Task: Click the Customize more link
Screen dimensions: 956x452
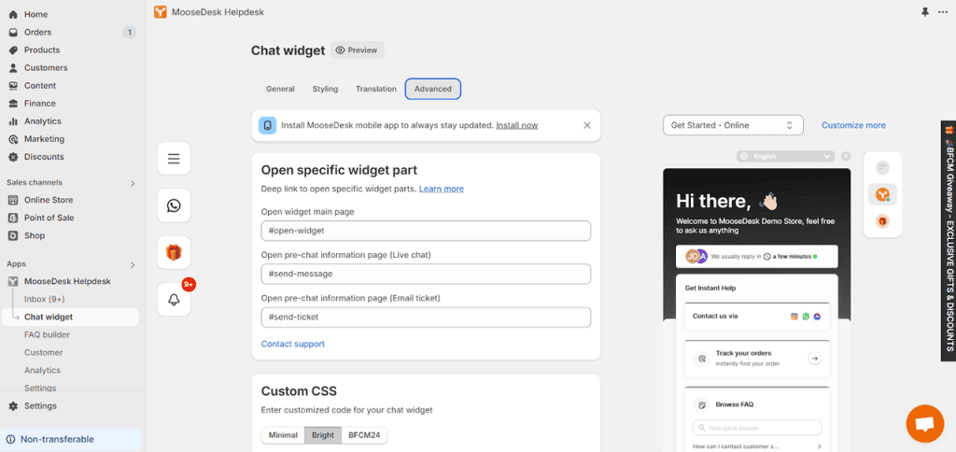Action: tap(853, 125)
